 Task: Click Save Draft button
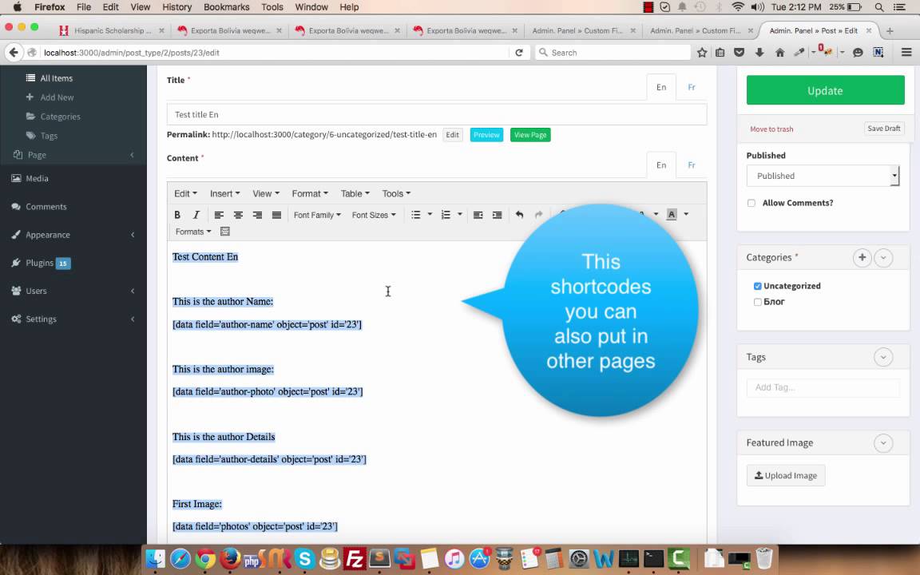[883, 129]
